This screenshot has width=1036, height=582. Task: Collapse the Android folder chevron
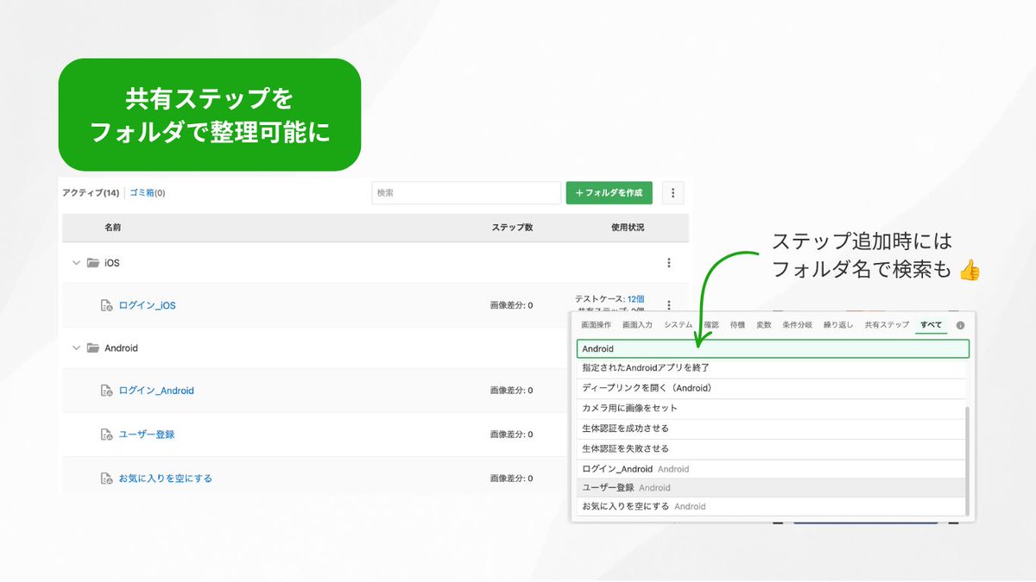76,348
